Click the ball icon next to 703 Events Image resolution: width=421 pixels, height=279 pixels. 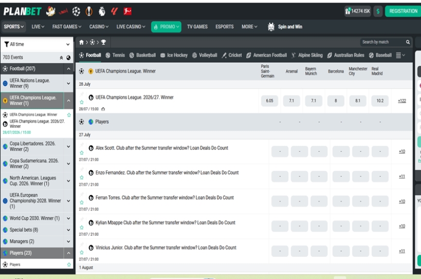click(x=68, y=58)
